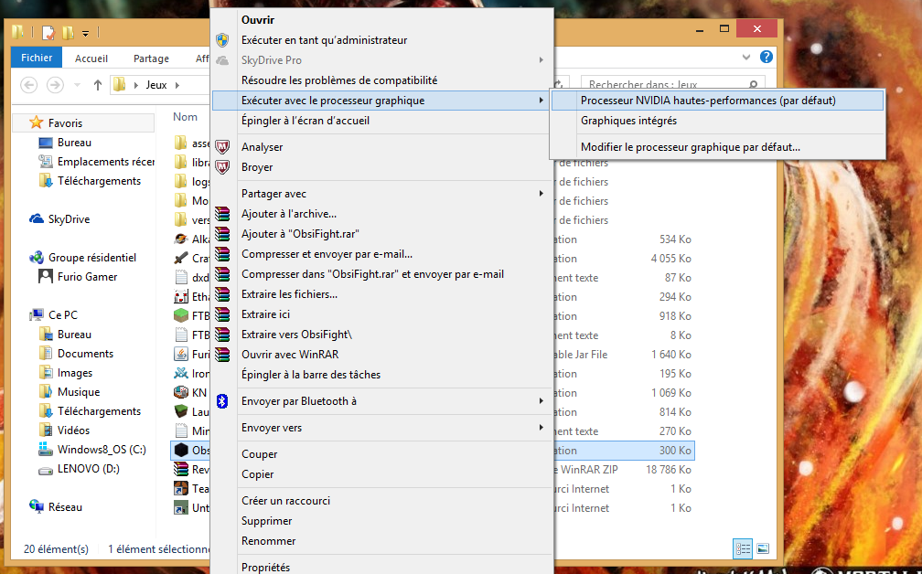Open the recent locations dropdown arrow
Viewport: 922px width, 574px height.
tap(77, 85)
